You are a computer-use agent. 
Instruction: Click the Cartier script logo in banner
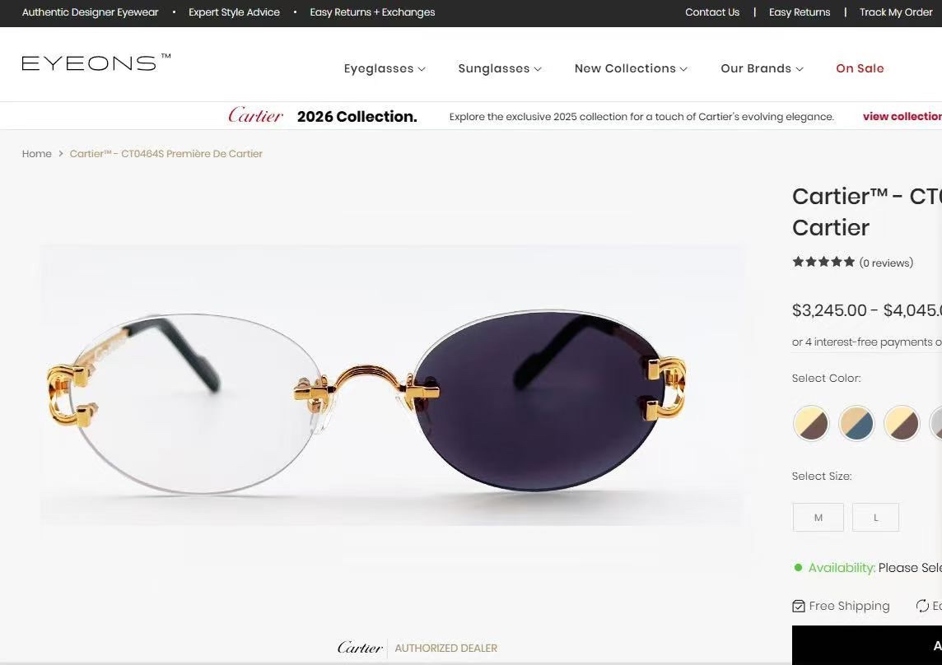pyautogui.click(x=255, y=115)
